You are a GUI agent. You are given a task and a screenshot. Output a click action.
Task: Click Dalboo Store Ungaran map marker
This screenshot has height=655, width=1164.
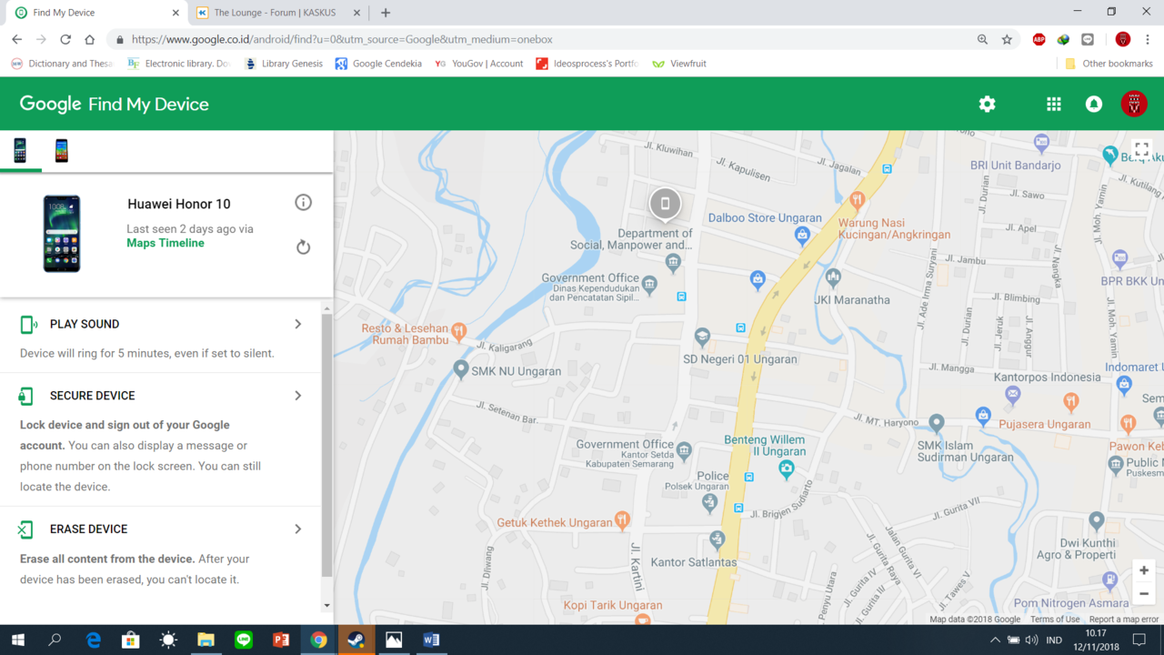tap(802, 236)
